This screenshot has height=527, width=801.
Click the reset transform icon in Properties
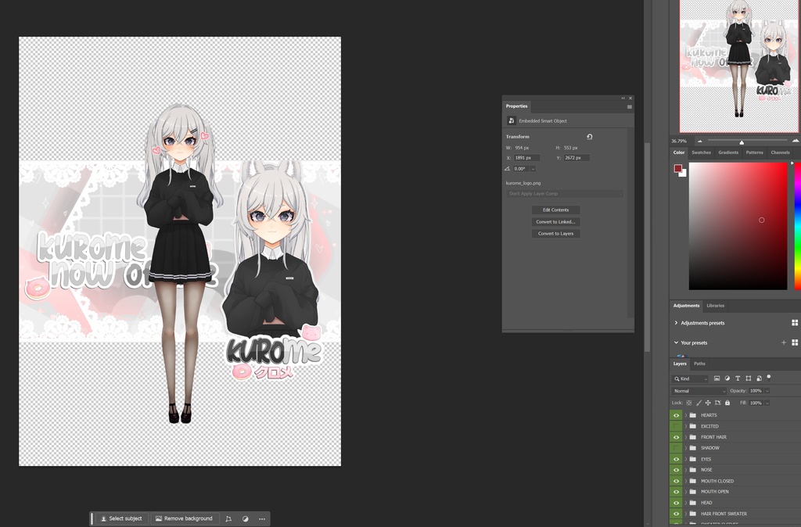click(589, 136)
